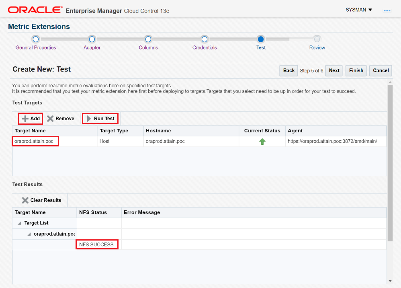The width and height of the screenshot is (401, 288).
Task: Select the Credentials step circle
Action: click(x=205, y=39)
